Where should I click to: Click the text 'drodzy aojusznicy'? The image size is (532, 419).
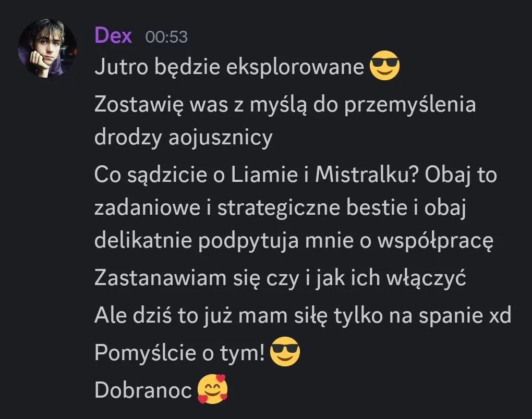coord(184,138)
